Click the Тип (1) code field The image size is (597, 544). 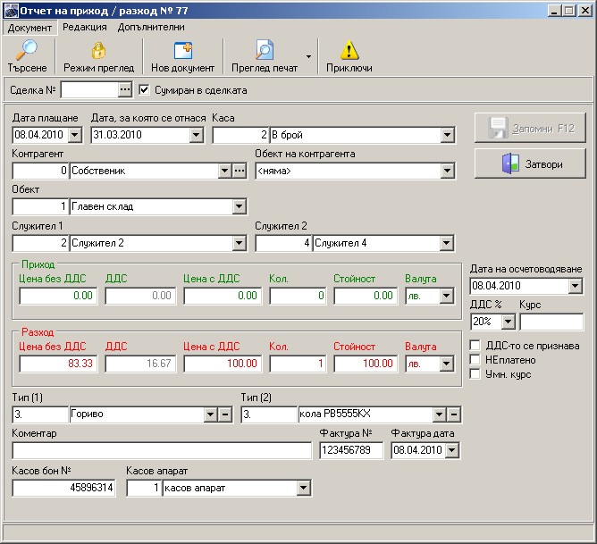40,414
